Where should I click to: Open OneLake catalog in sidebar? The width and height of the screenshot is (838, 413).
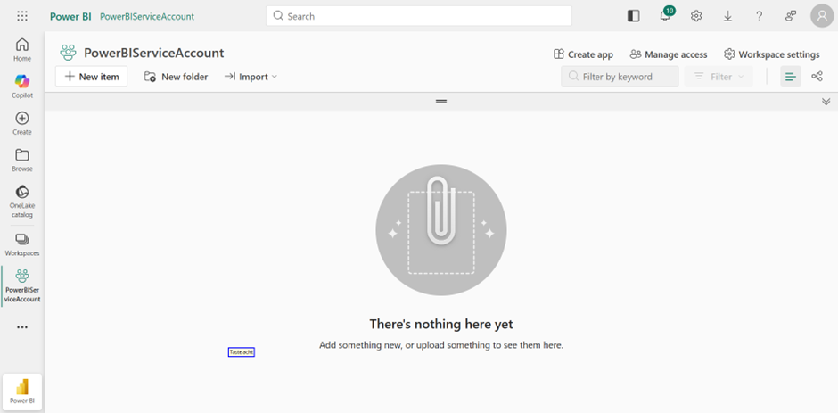click(22, 202)
